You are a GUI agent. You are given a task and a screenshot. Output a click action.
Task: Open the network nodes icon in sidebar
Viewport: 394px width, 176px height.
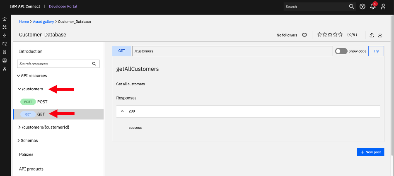click(5, 27)
